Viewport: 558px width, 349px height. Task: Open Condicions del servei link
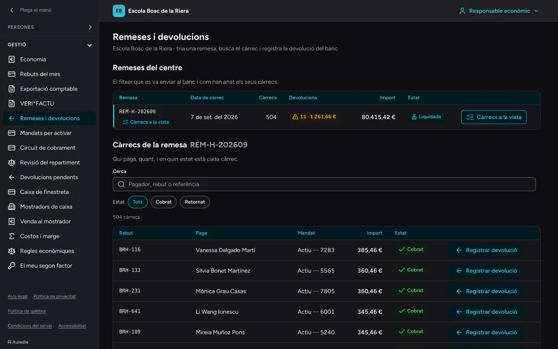pos(30,326)
